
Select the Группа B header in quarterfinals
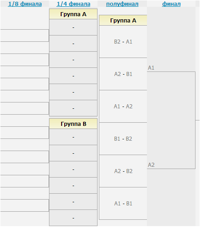click(x=73, y=124)
